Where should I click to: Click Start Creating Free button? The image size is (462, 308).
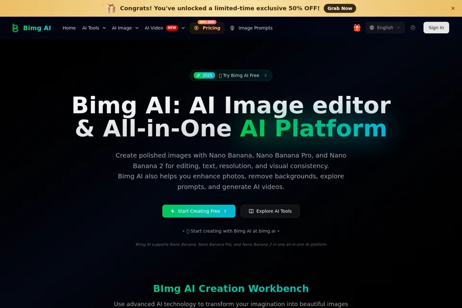[x=199, y=211]
